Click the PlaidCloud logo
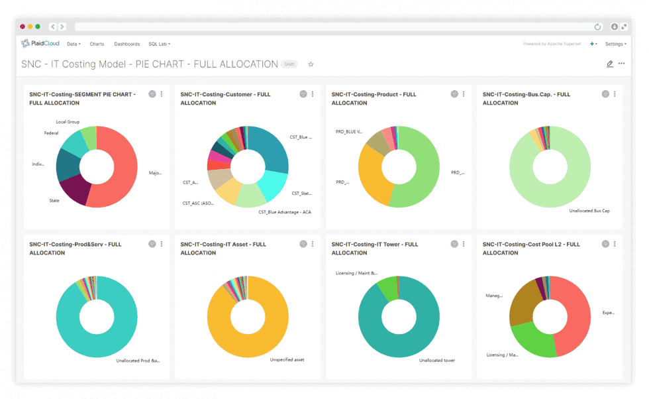This screenshot has height=399, width=649. (x=40, y=43)
